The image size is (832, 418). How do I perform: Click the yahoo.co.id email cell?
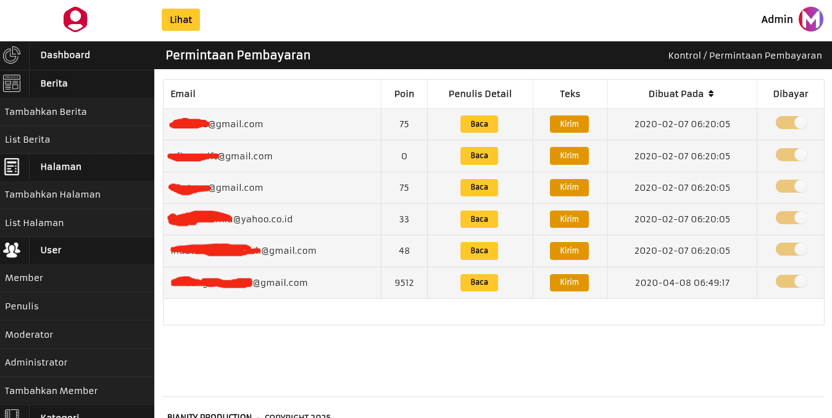(272, 219)
